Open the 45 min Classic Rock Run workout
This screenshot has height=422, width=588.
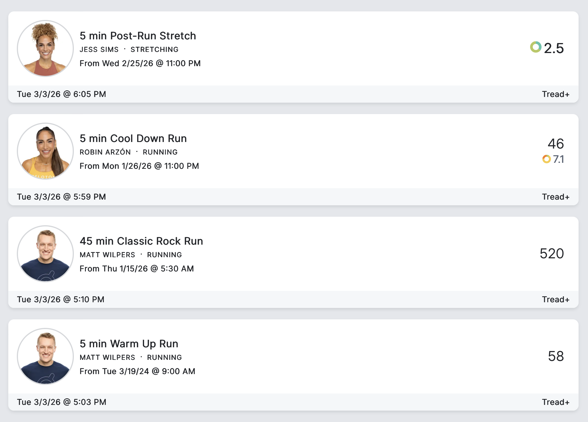coord(141,241)
